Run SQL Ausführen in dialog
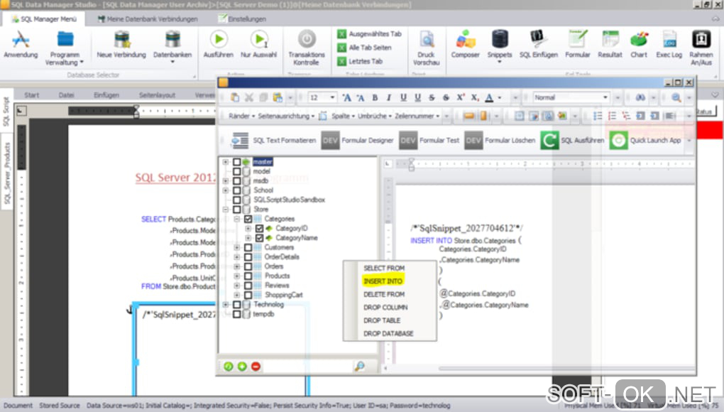The height and width of the screenshot is (412, 724). tap(573, 141)
